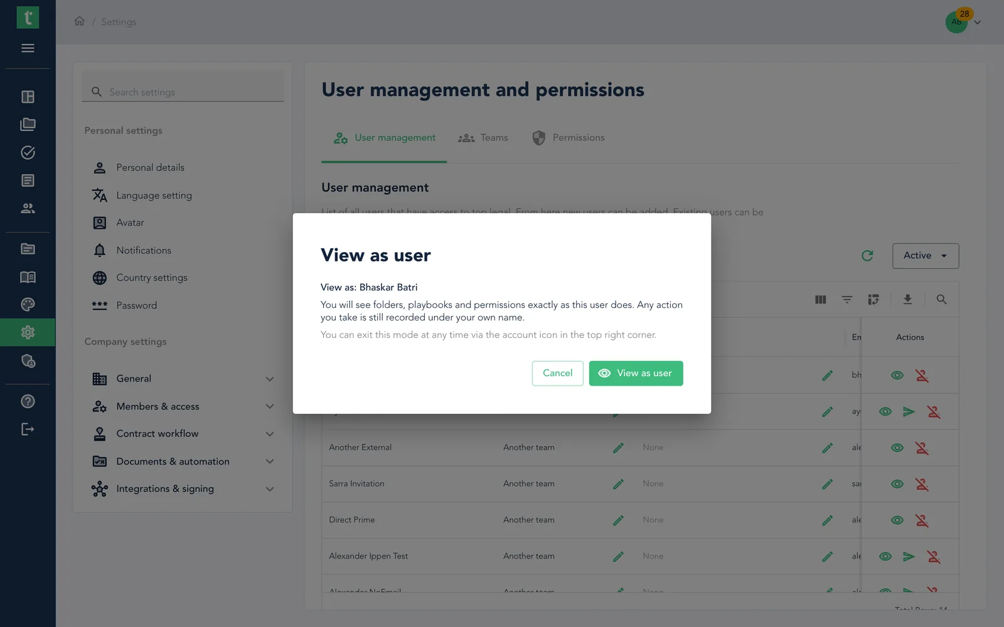Open the Active status filter dropdown

coord(926,256)
